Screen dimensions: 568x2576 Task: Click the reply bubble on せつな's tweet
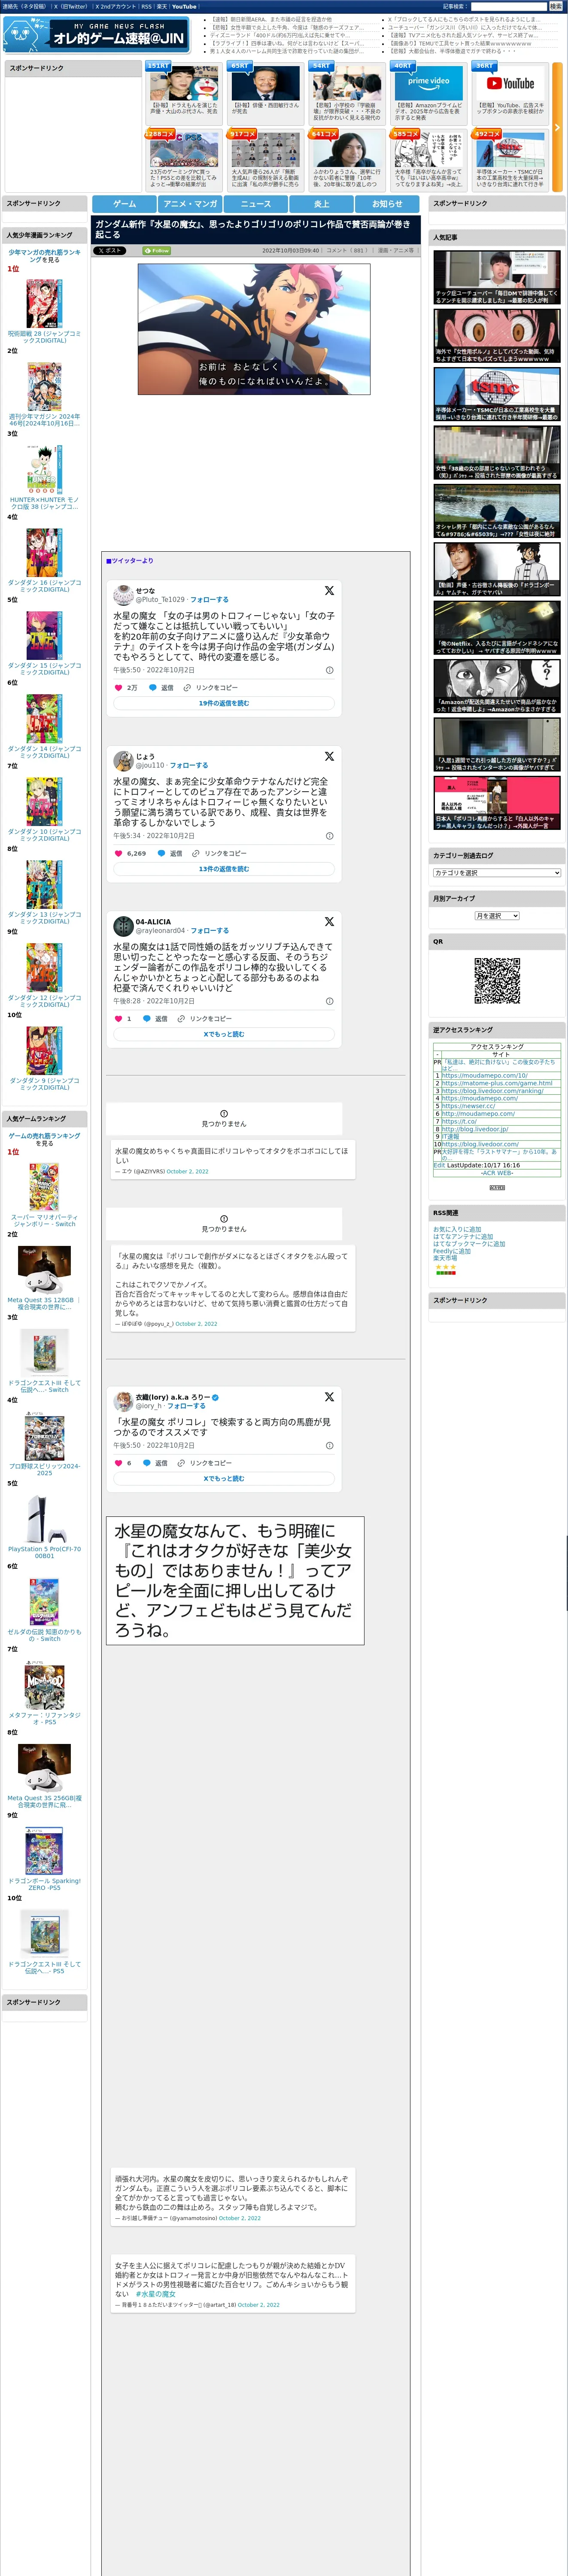pyautogui.click(x=153, y=688)
